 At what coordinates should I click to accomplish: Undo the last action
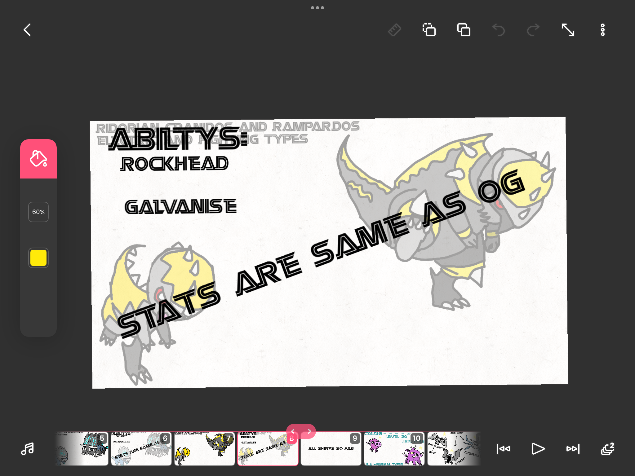[x=499, y=30]
